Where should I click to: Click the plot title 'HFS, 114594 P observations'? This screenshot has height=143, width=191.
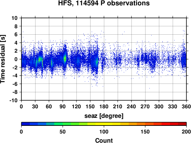pos(104,3)
